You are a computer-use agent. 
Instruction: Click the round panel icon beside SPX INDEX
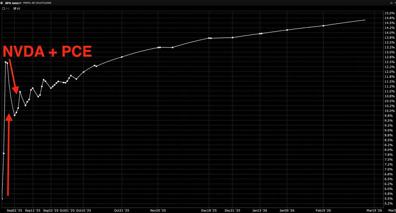point(2,3)
